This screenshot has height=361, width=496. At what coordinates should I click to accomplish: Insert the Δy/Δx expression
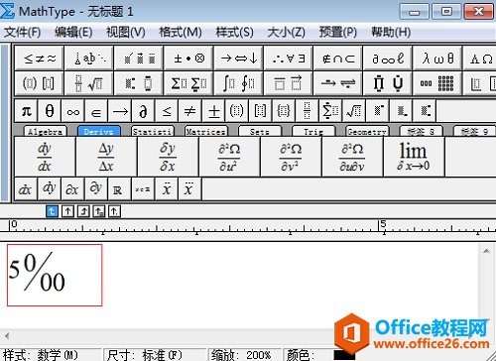(x=106, y=157)
